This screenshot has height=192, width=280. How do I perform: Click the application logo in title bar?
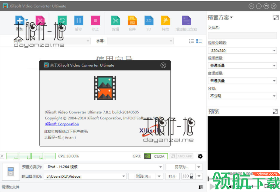point(5,6)
